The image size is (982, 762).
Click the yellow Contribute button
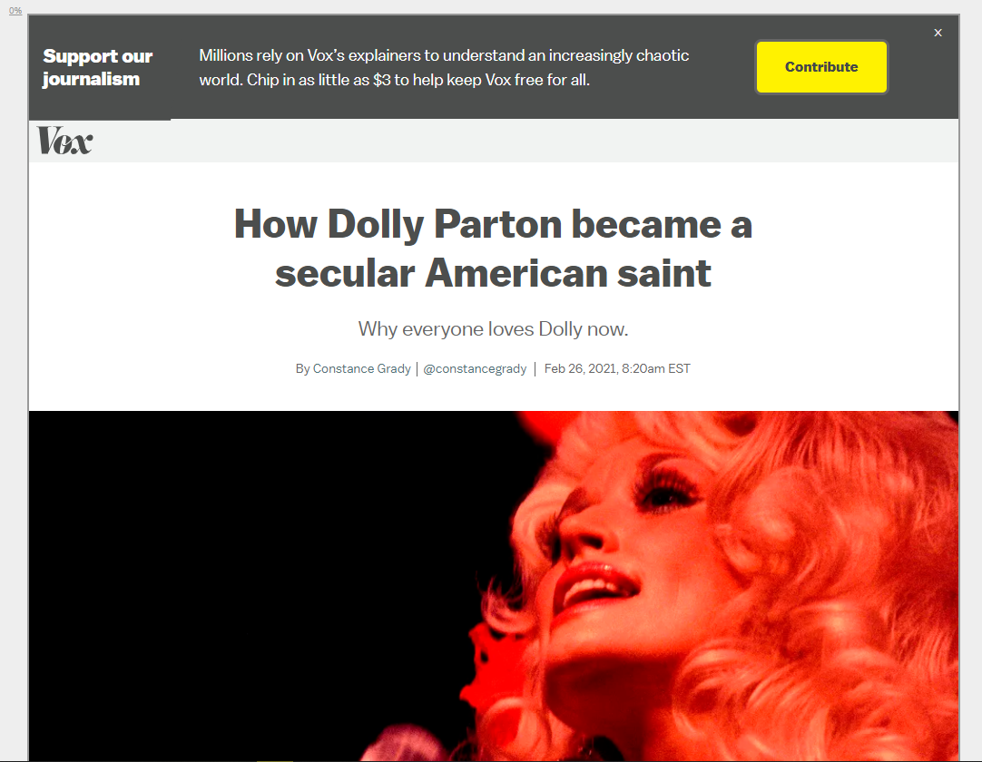821,67
